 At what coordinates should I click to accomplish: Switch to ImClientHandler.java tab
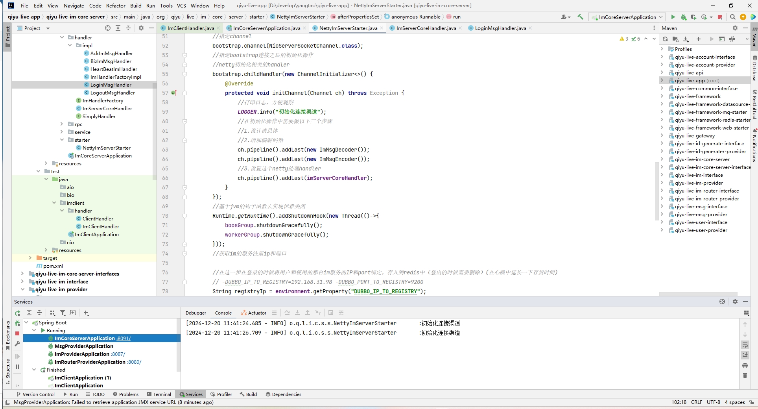[190, 28]
